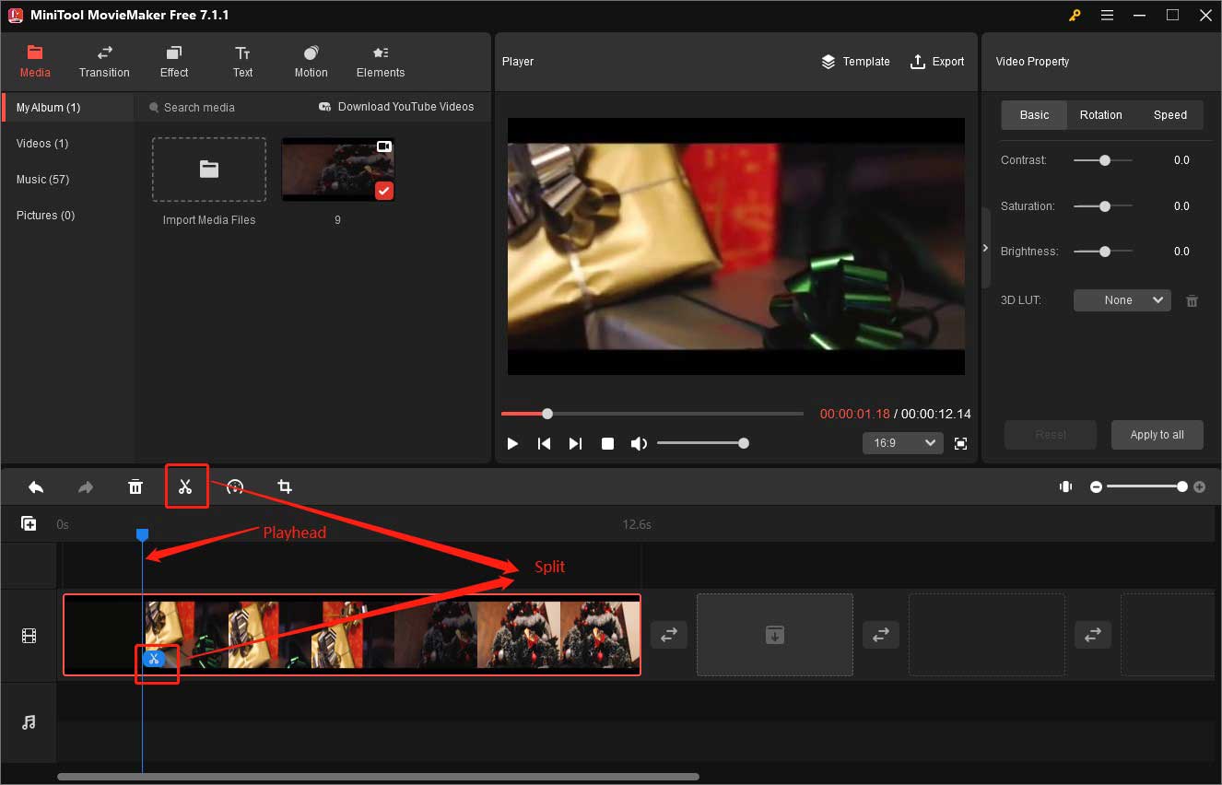Open the timeline Speed tool
The image size is (1222, 785).
click(x=235, y=486)
